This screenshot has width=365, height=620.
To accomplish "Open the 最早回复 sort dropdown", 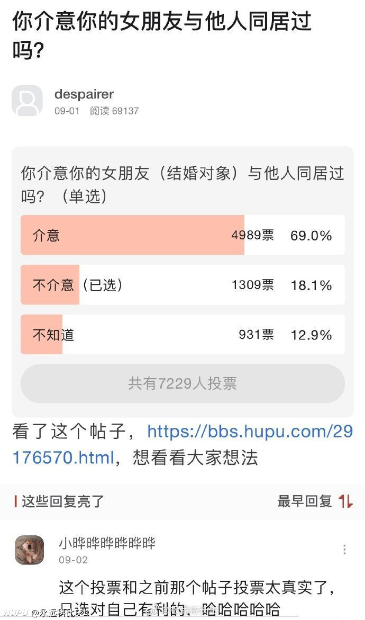I will [305, 501].
